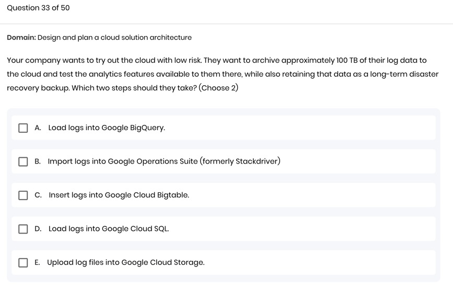
Task: Select the option D checkbox
Action: 23,229
